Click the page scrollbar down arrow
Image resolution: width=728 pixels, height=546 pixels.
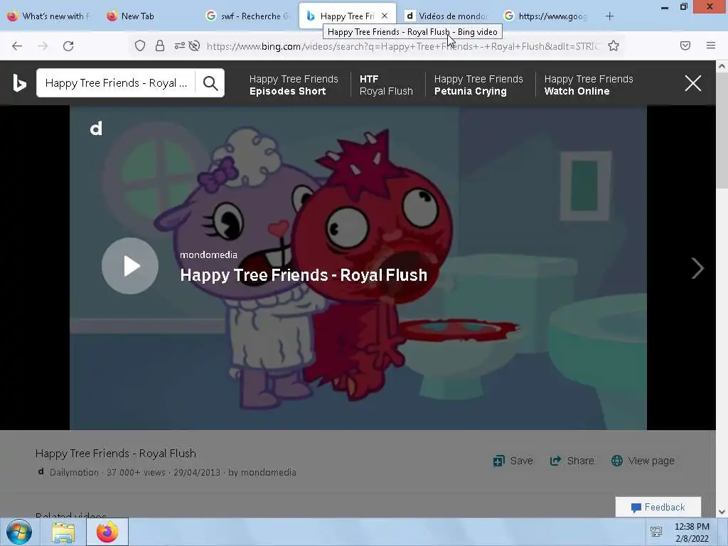coord(722,512)
